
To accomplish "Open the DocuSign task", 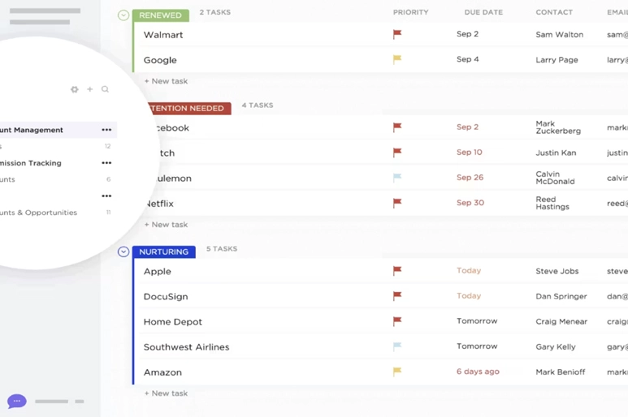I will click(166, 297).
